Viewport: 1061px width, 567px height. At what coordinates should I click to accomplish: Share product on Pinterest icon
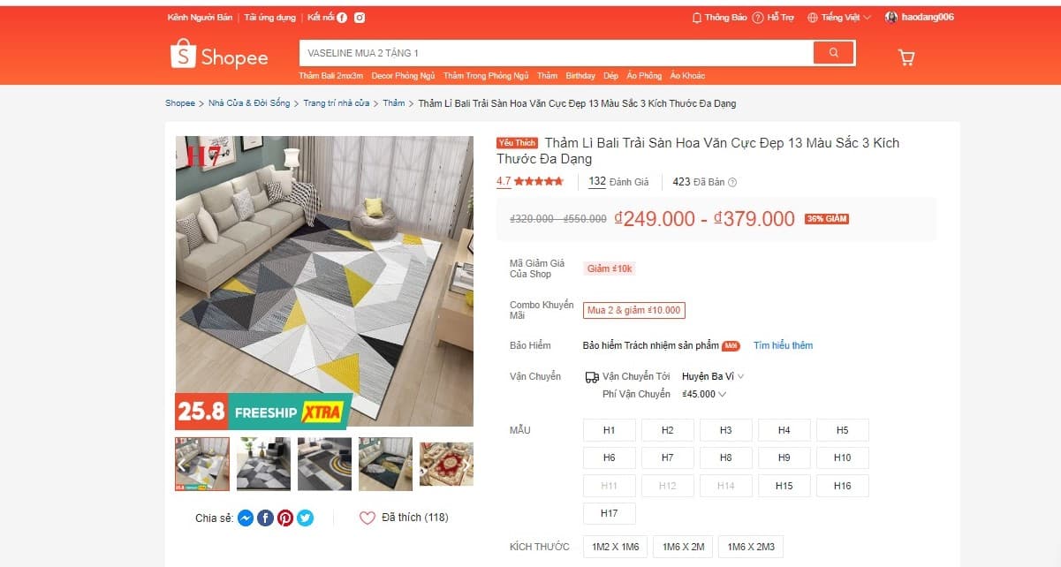pos(285,518)
